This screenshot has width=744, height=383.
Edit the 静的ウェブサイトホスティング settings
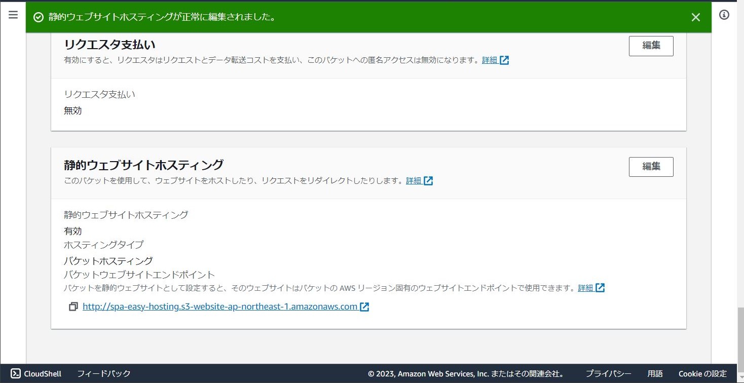(x=651, y=167)
